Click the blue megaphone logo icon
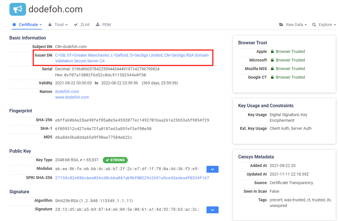The height and width of the screenshot is (221, 338). tap(18, 9)
